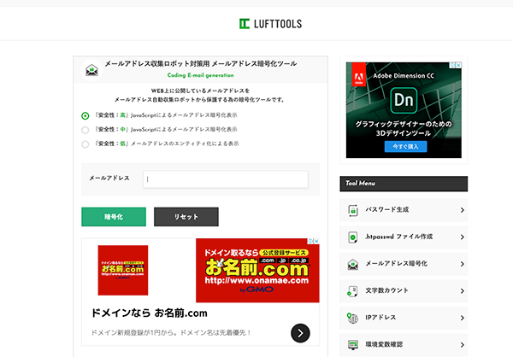Click the IP address globe icon

coord(352,319)
